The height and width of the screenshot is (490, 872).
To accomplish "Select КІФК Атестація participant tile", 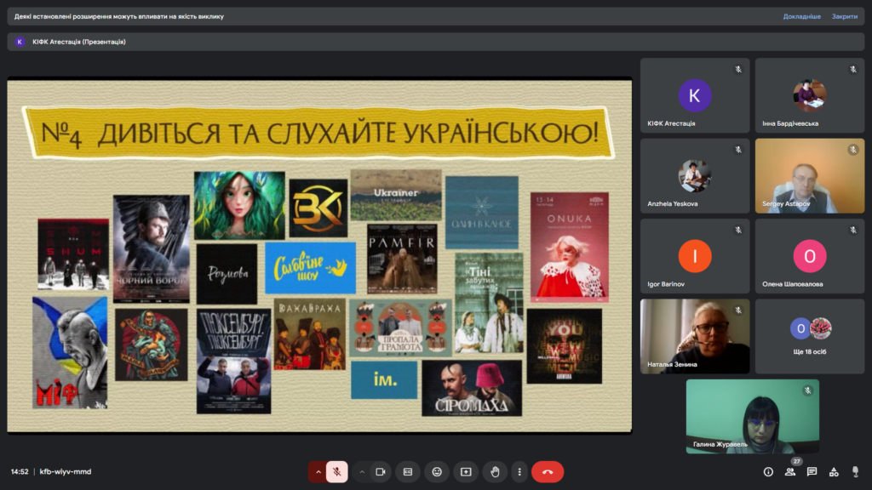I will coord(695,95).
